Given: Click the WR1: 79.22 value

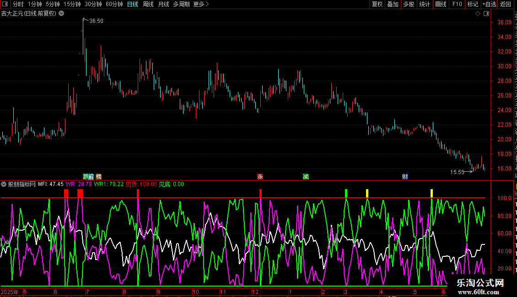Looking at the screenshot, I should 108,184.
